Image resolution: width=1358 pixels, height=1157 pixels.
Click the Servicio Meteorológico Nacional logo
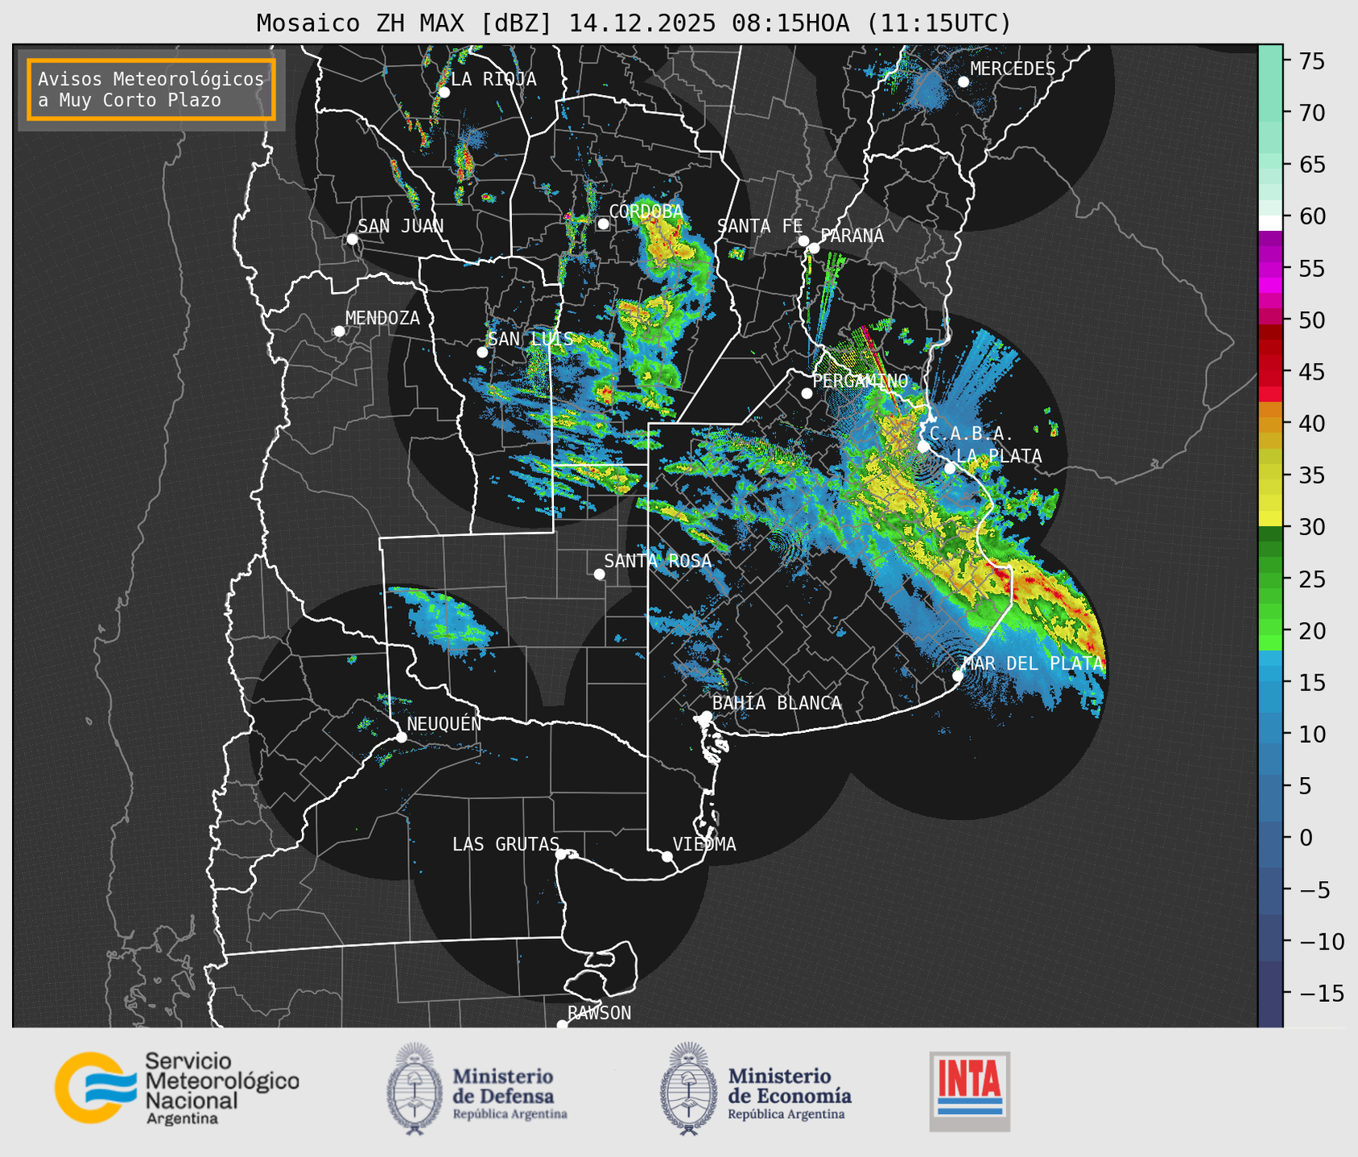tap(176, 1088)
